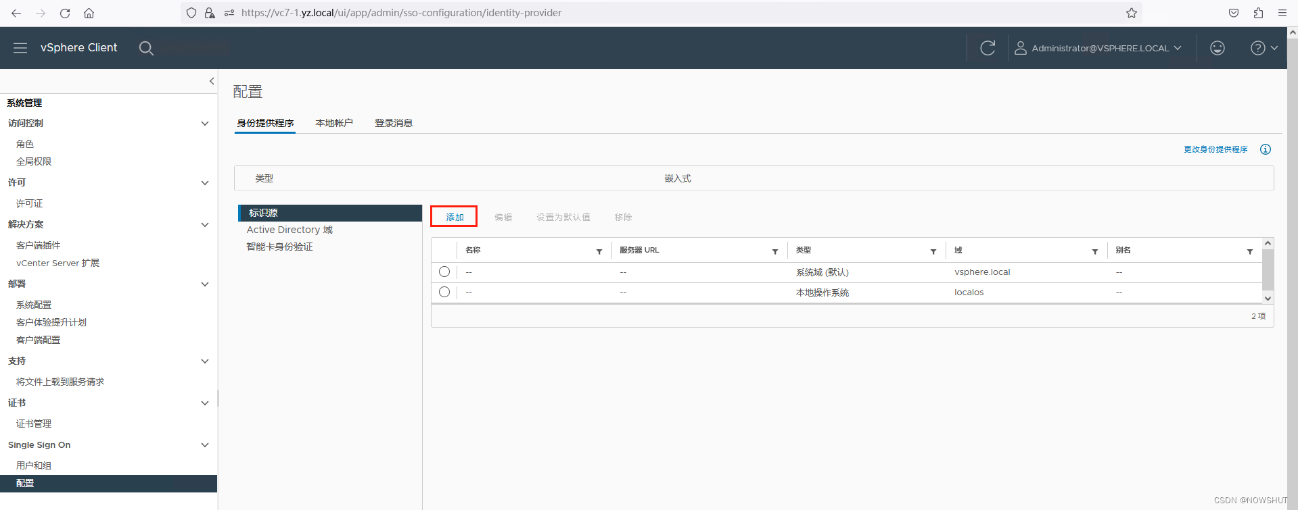Click the vSphere refresh icon
The height and width of the screenshot is (510, 1298).
point(988,48)
